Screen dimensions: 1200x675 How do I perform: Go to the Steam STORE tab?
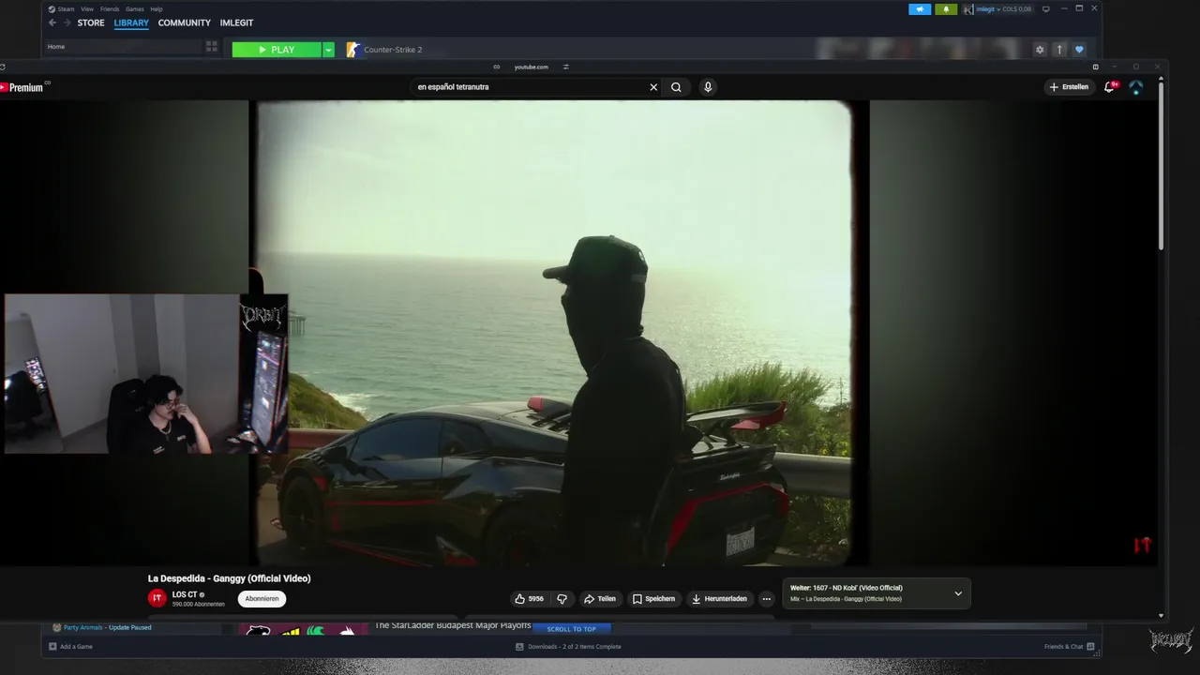pyautogui.click(x=91, y=22)
